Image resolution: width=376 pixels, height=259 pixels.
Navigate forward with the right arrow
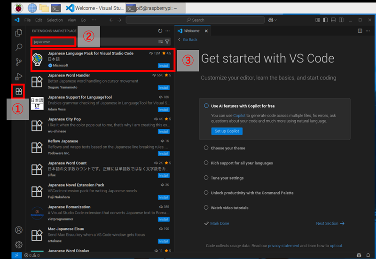coord(119,20)
